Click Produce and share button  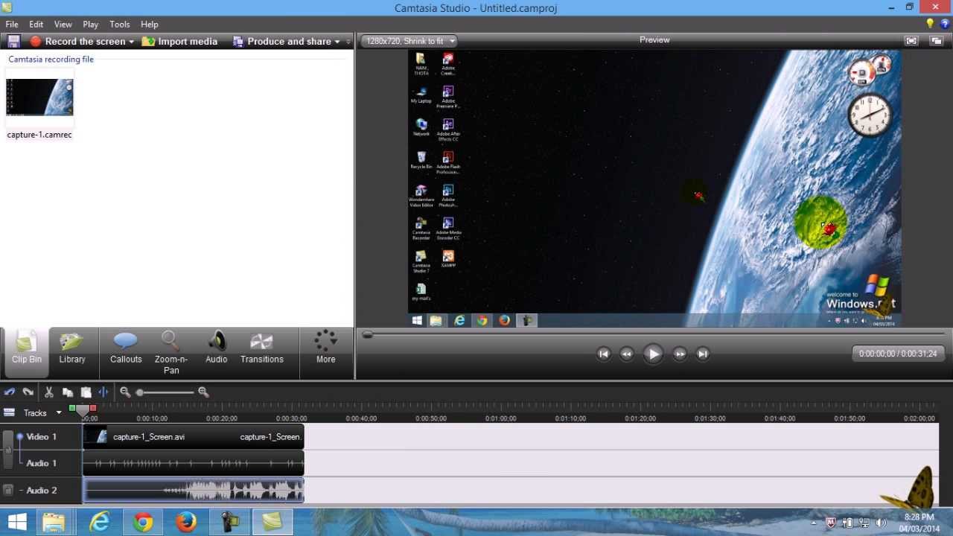pyautogui.click(x=281, y=42)
